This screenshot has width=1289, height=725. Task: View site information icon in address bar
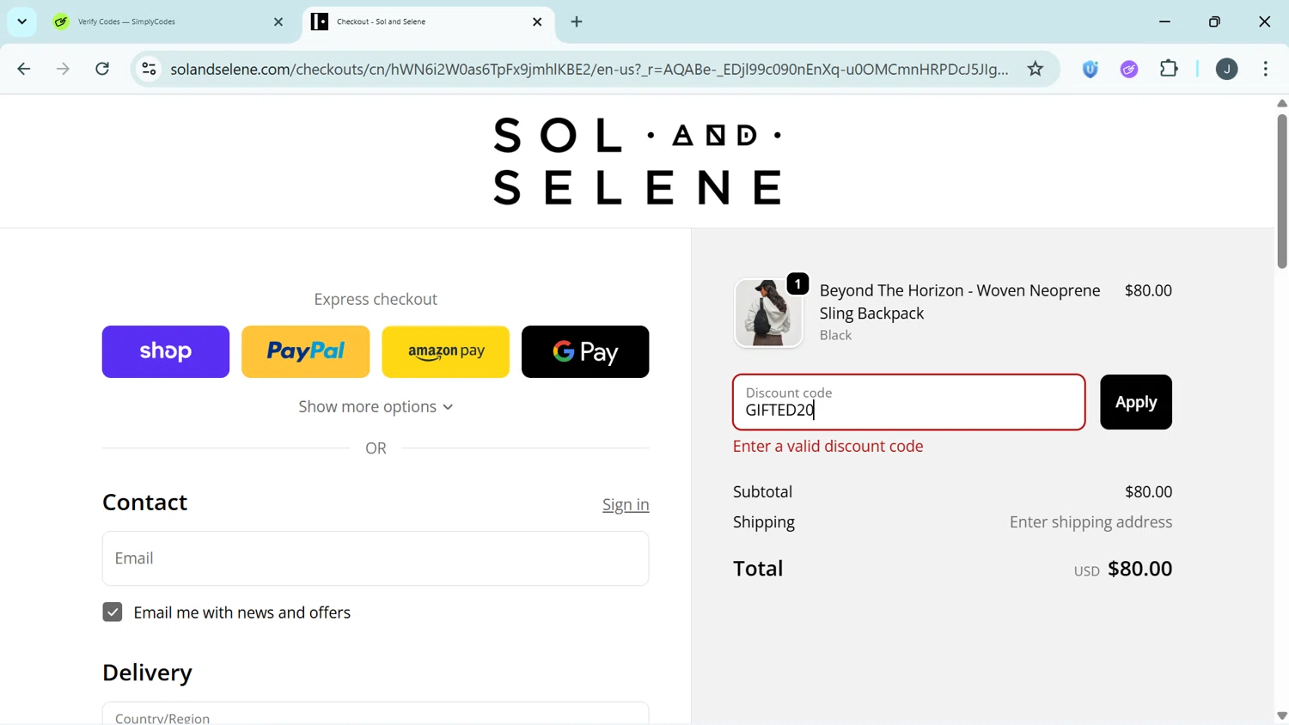pyautogui.click(x=149, y=69)
